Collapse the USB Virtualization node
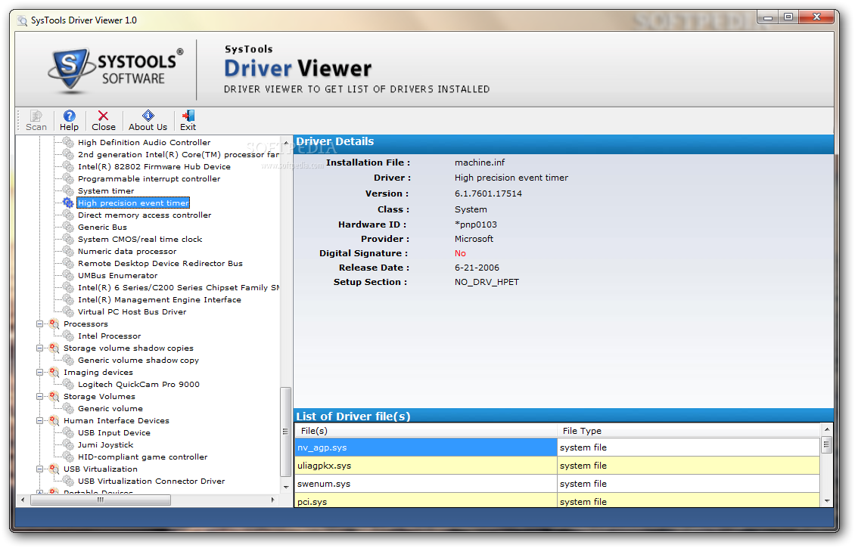Viewport: 855px width, 548px height. (40, 469)
